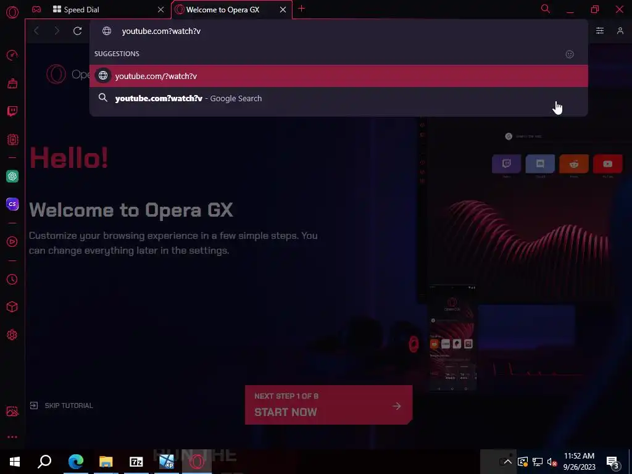This screenshot has height=474, width=632.
Task: Show hidden system tray icons
Action: [x=508, y=462]
